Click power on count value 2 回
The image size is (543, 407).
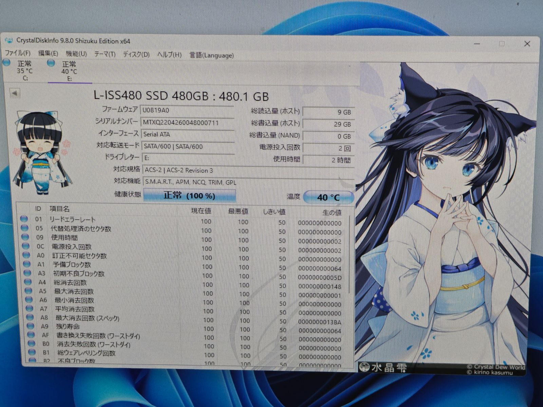(x=328, y=148)
